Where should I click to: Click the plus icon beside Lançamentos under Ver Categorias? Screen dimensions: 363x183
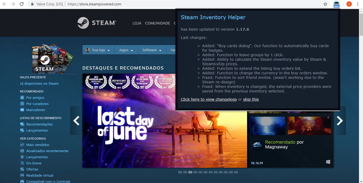coord(22,157)
